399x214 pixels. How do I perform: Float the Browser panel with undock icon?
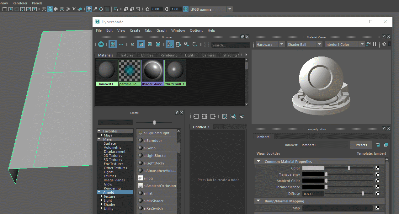click(242, 37)
